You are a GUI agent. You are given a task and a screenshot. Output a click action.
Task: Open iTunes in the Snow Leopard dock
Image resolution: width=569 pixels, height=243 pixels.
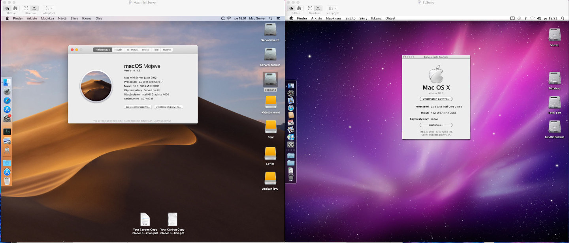coord(291,137)
